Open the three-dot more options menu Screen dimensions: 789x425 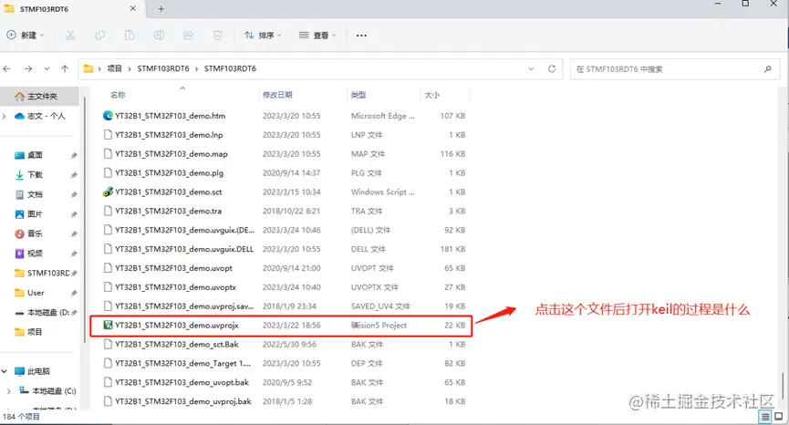[x=361, y=36]
